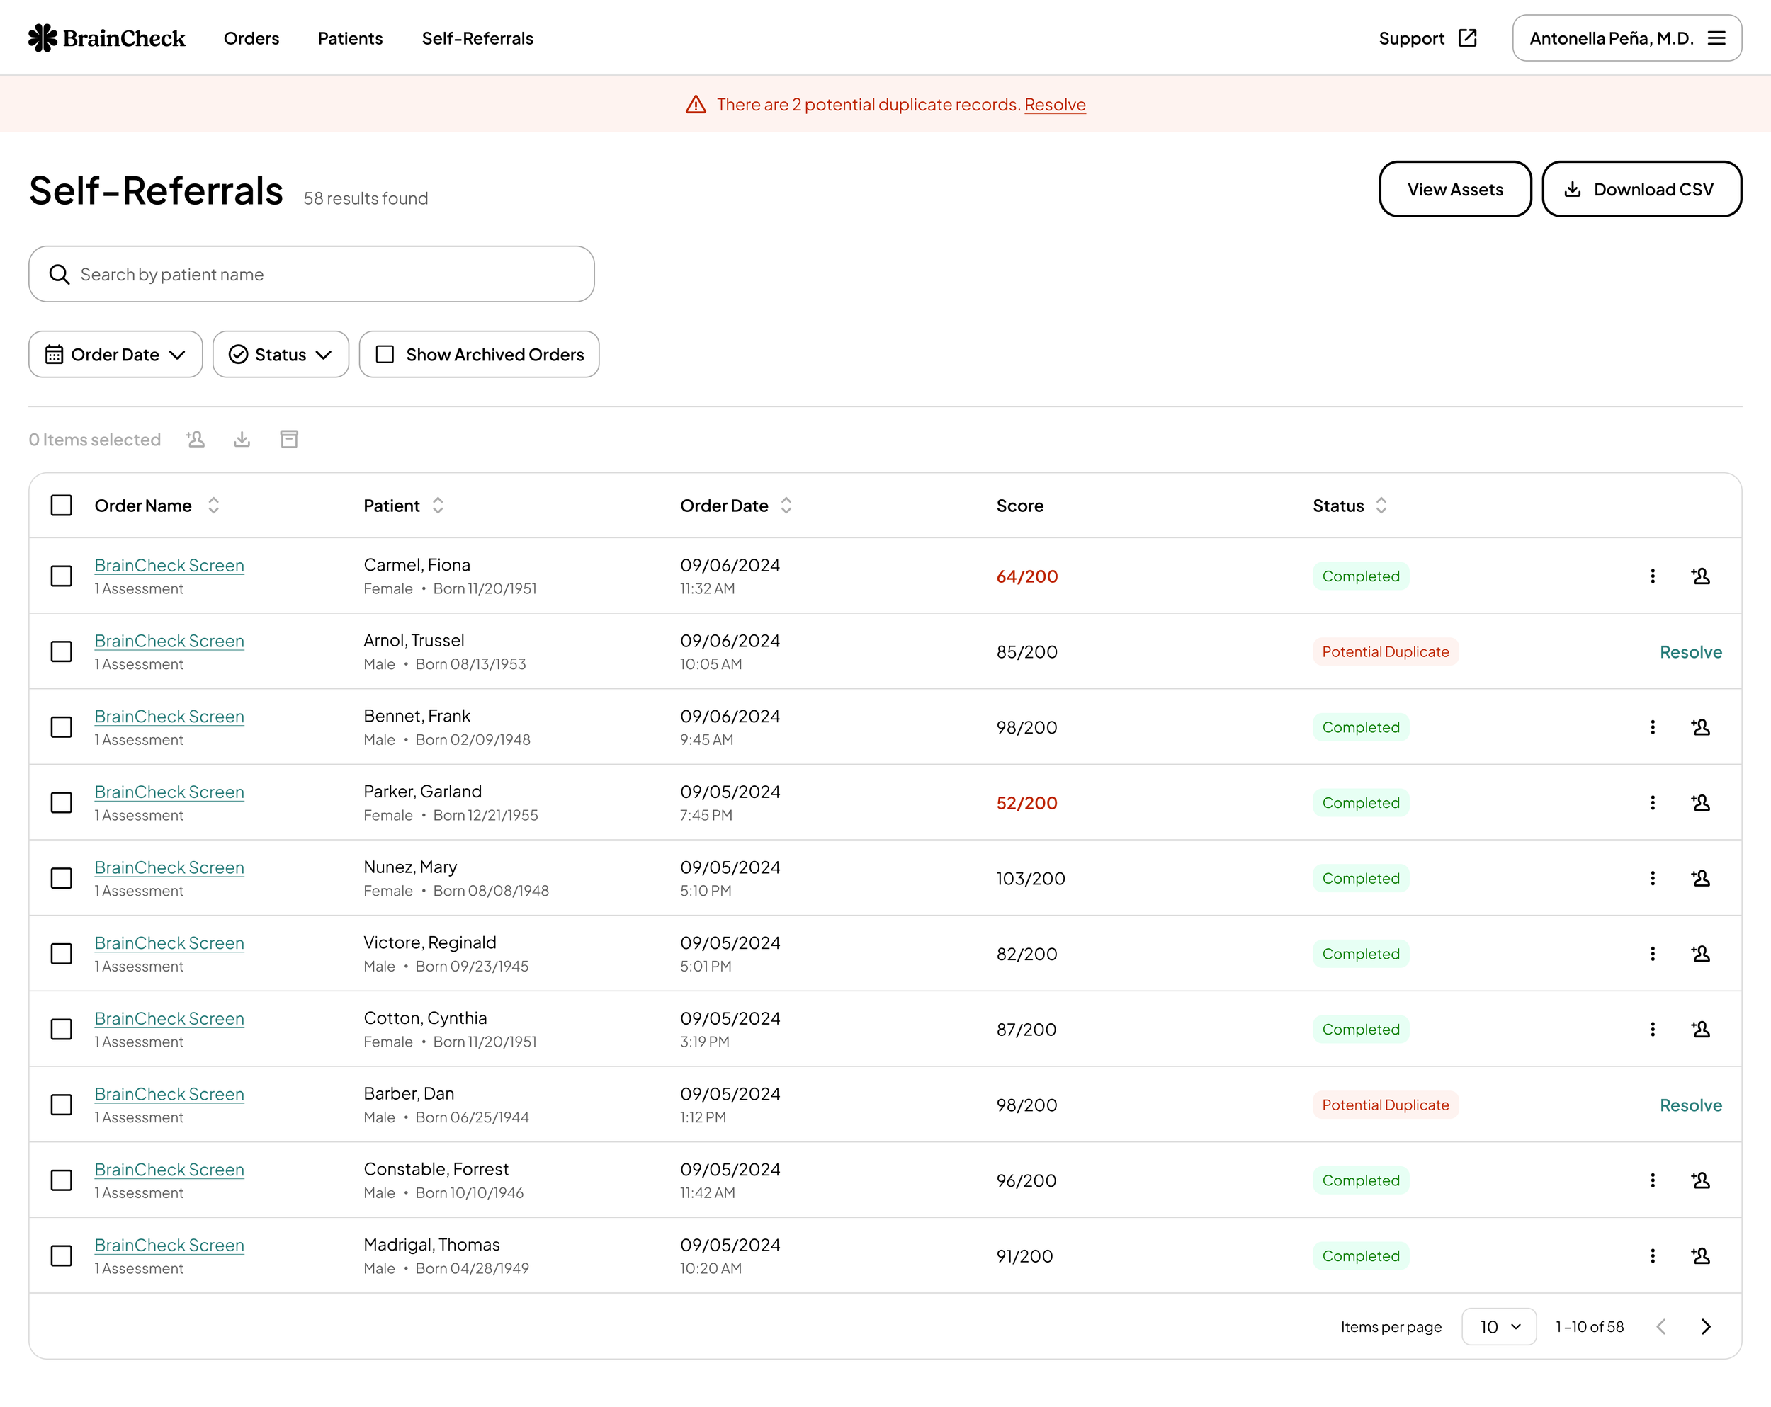Open the Status filter dropdown
The width and height of the screenshot is (1771, 1407).
point(280,355)
